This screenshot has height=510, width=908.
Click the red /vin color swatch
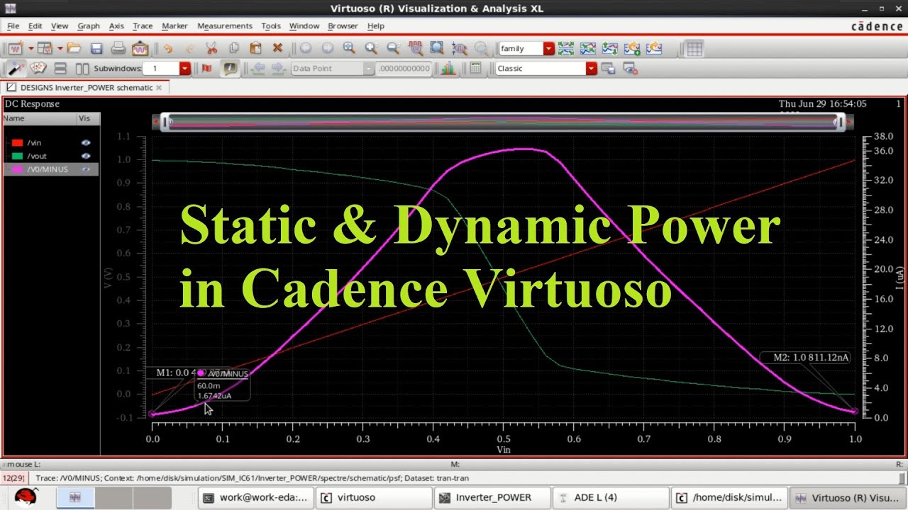(18, 142)
